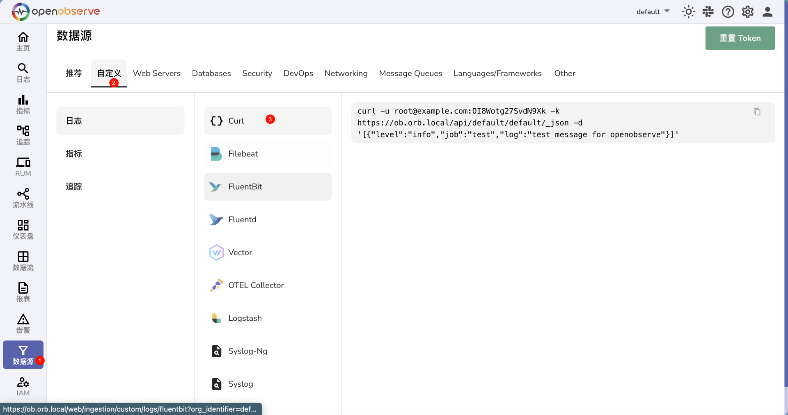
Task: Open the Logs search page in sidebar
Action: tap(23, 73)
